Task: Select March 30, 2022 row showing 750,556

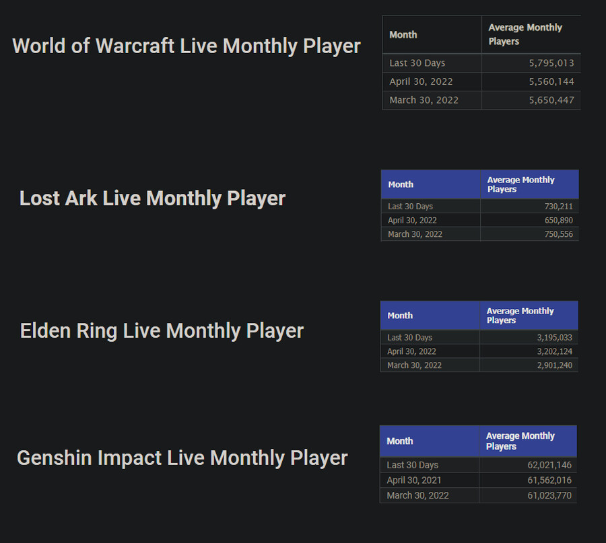Action: point(479,234)
